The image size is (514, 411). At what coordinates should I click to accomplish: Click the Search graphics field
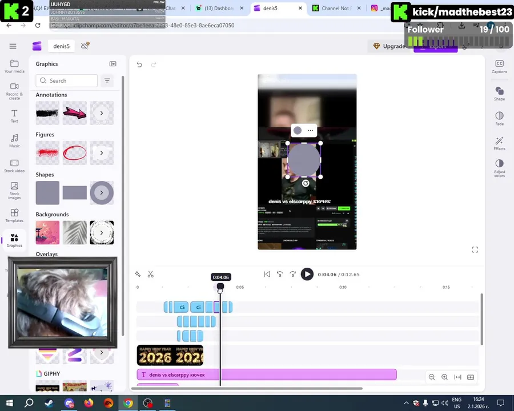(x=67, y=80)
